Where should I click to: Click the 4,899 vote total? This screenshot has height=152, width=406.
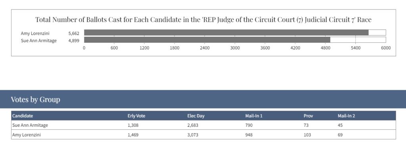point(74,41)
